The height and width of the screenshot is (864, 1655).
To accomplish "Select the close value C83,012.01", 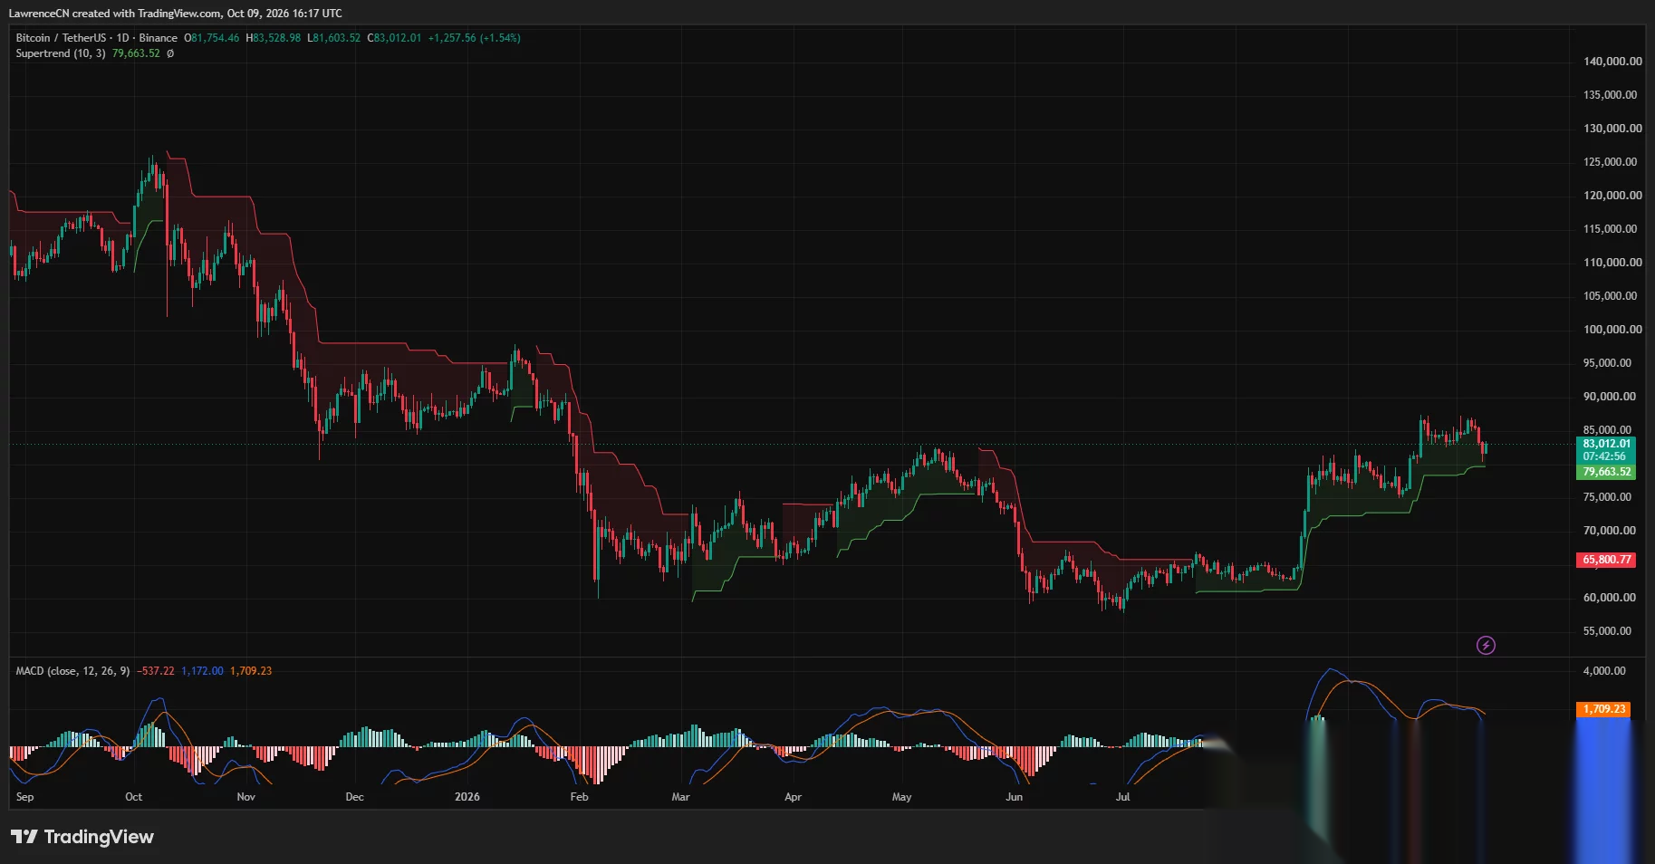I will tap(394, 38).
